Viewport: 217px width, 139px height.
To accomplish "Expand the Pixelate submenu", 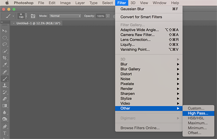I will [x=149, y=84].
